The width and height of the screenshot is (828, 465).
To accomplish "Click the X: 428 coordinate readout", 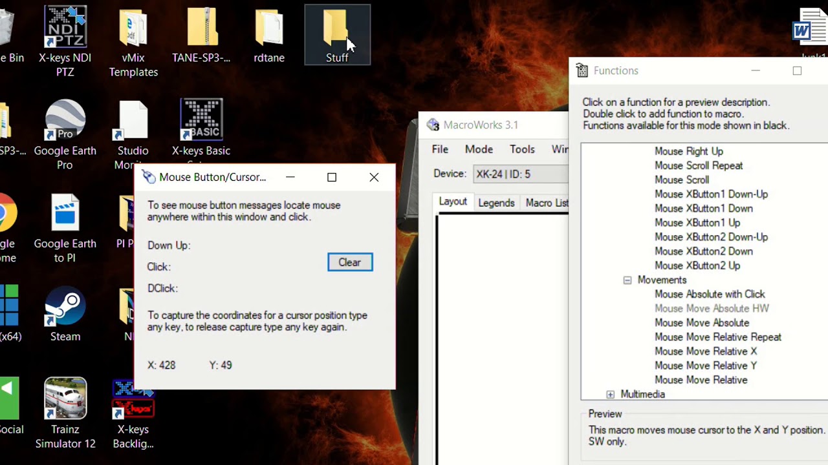I will pyautogui.click(x=162, y=365).
